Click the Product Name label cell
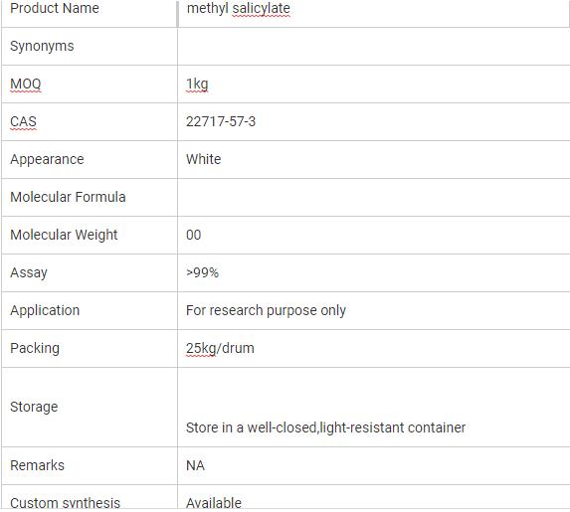Image resolution: width=570 pixels, height=512 pixels. pyautogui.click(x=90, y=13)
